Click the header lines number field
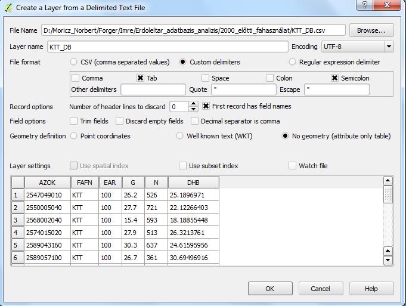This screenshot has width=406, height=306. (x=179, y=107)
